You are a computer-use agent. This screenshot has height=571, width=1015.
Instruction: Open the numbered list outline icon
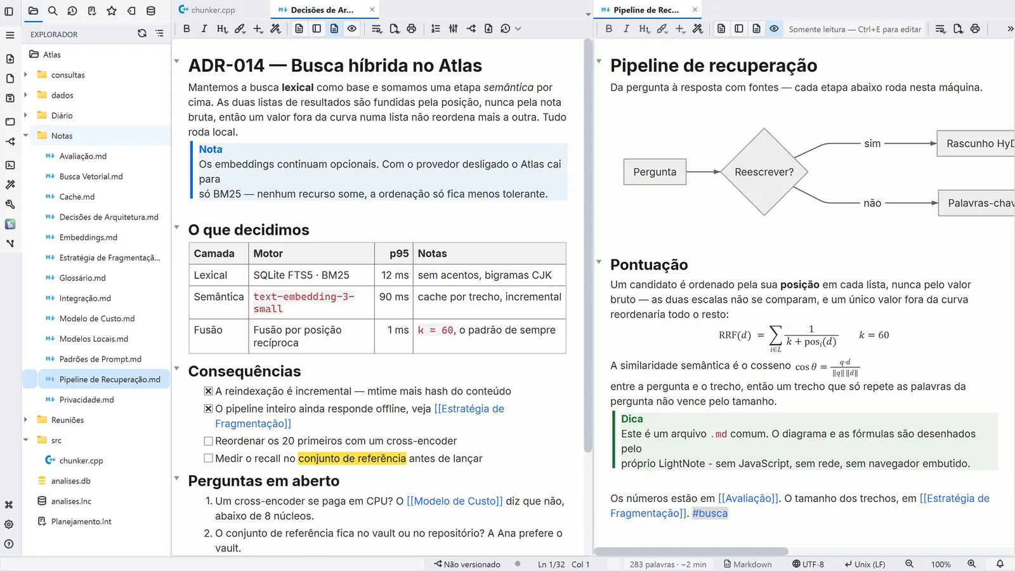coord(436,29)
